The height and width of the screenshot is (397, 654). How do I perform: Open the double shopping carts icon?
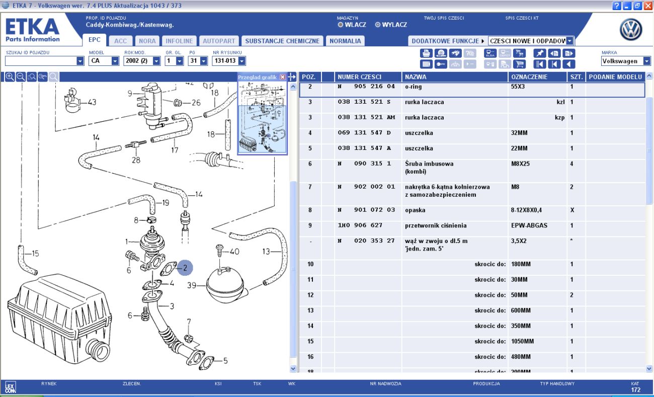tap(519, 53)
